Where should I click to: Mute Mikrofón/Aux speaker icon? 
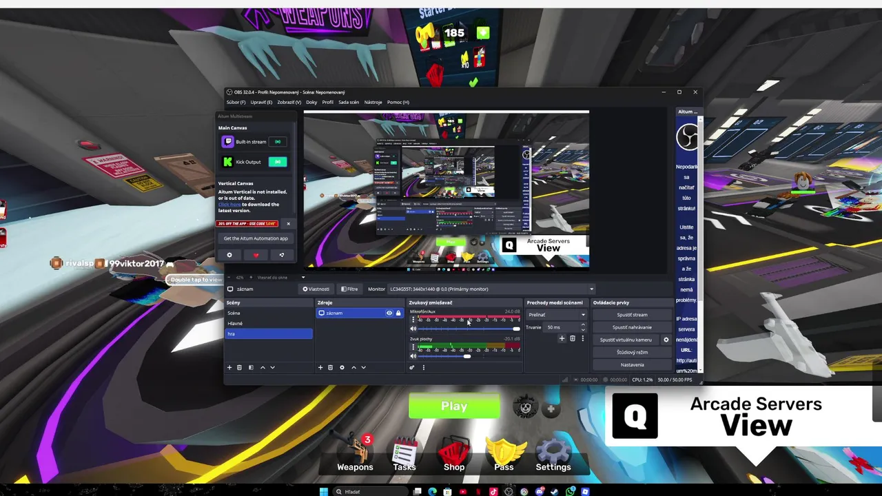413,329
